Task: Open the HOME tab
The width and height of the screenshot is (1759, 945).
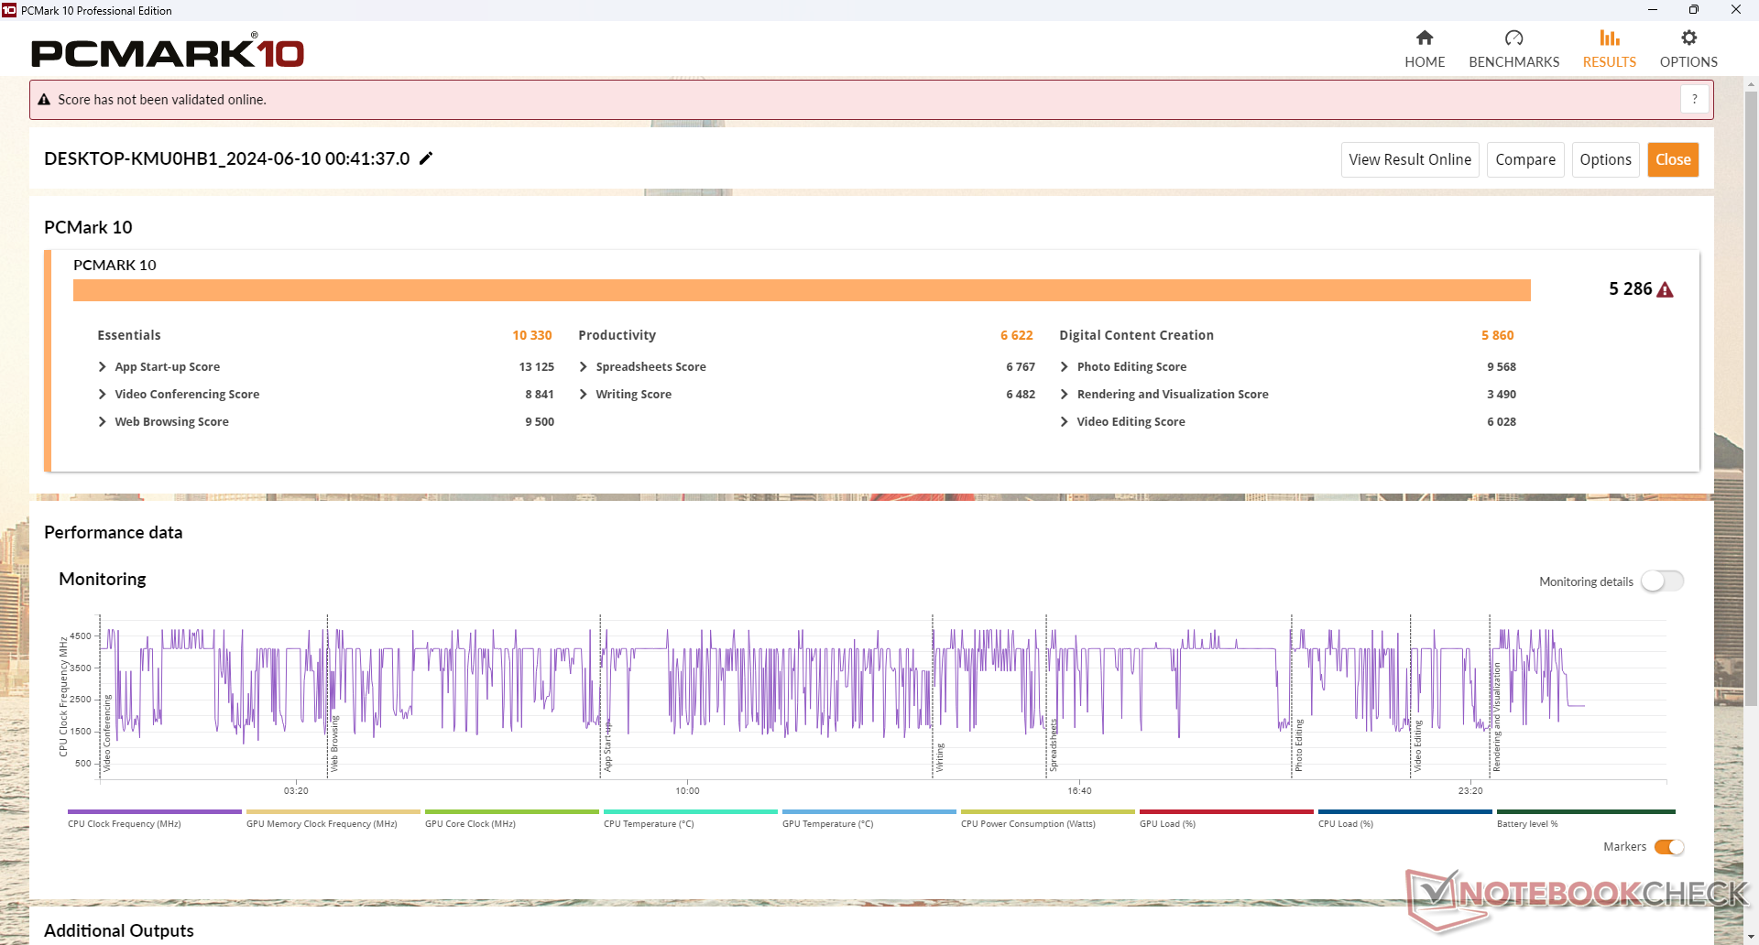Action: pyautogui.click(x=1425, y=49)
